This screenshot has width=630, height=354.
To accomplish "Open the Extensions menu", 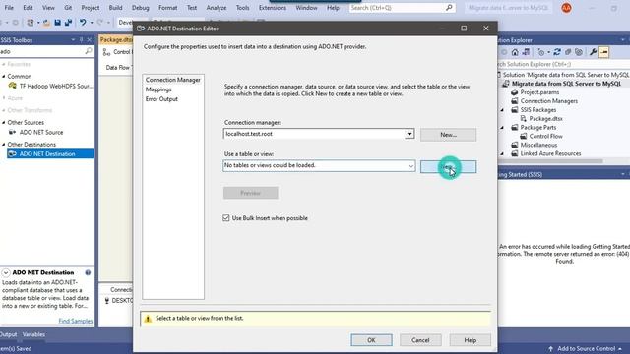I will coord(273,8).
